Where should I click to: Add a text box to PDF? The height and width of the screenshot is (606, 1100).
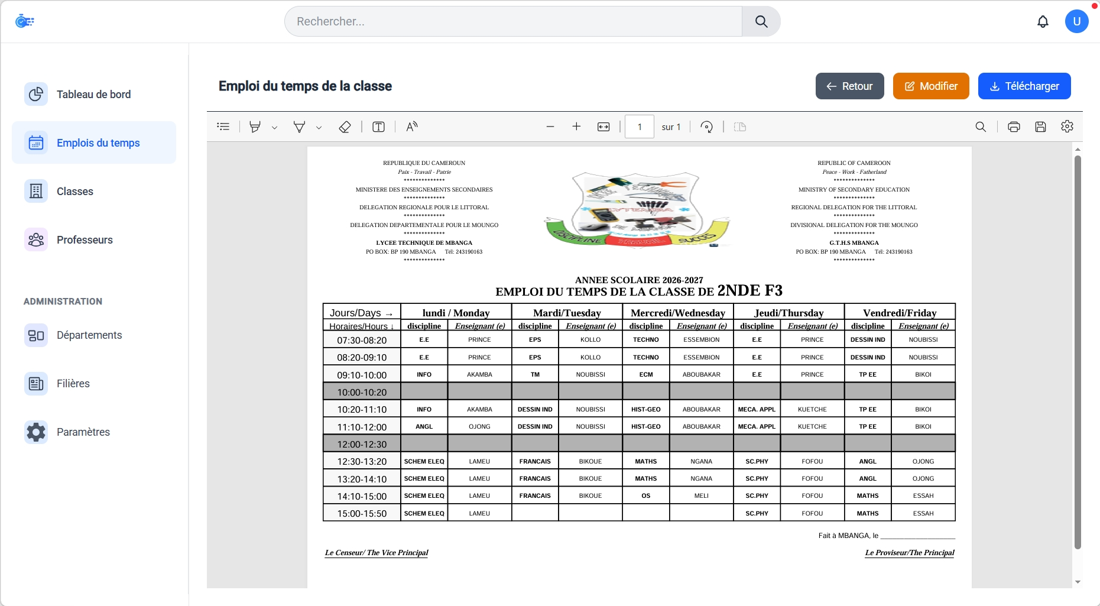pyautogui.click(x=379, y=127)
